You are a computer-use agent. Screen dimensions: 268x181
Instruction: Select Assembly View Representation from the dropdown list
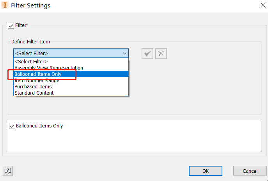pyautogui.click(x=49, y=68)
